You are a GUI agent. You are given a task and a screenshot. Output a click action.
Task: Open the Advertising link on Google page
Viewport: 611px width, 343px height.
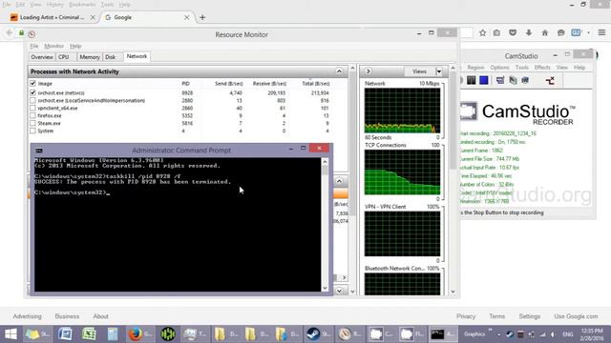27,316
